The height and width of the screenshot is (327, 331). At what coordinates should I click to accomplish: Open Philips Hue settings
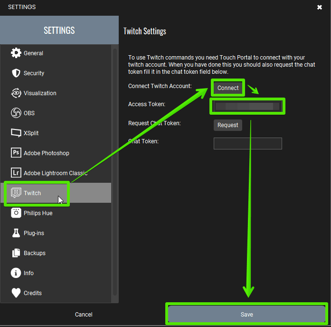tap(56, 213)
